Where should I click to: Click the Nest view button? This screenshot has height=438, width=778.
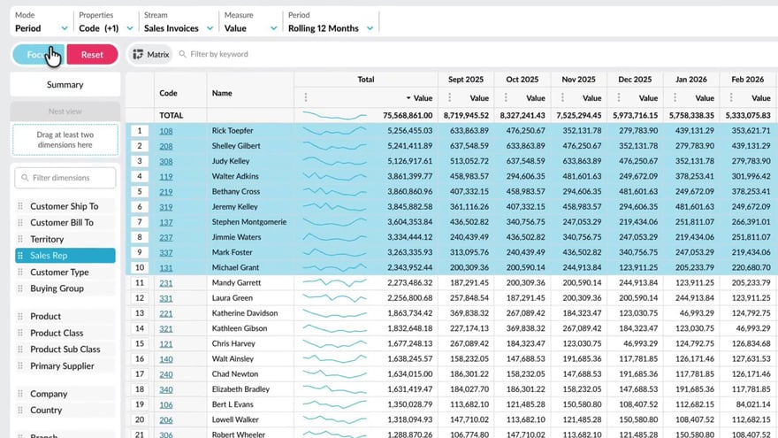65,111
